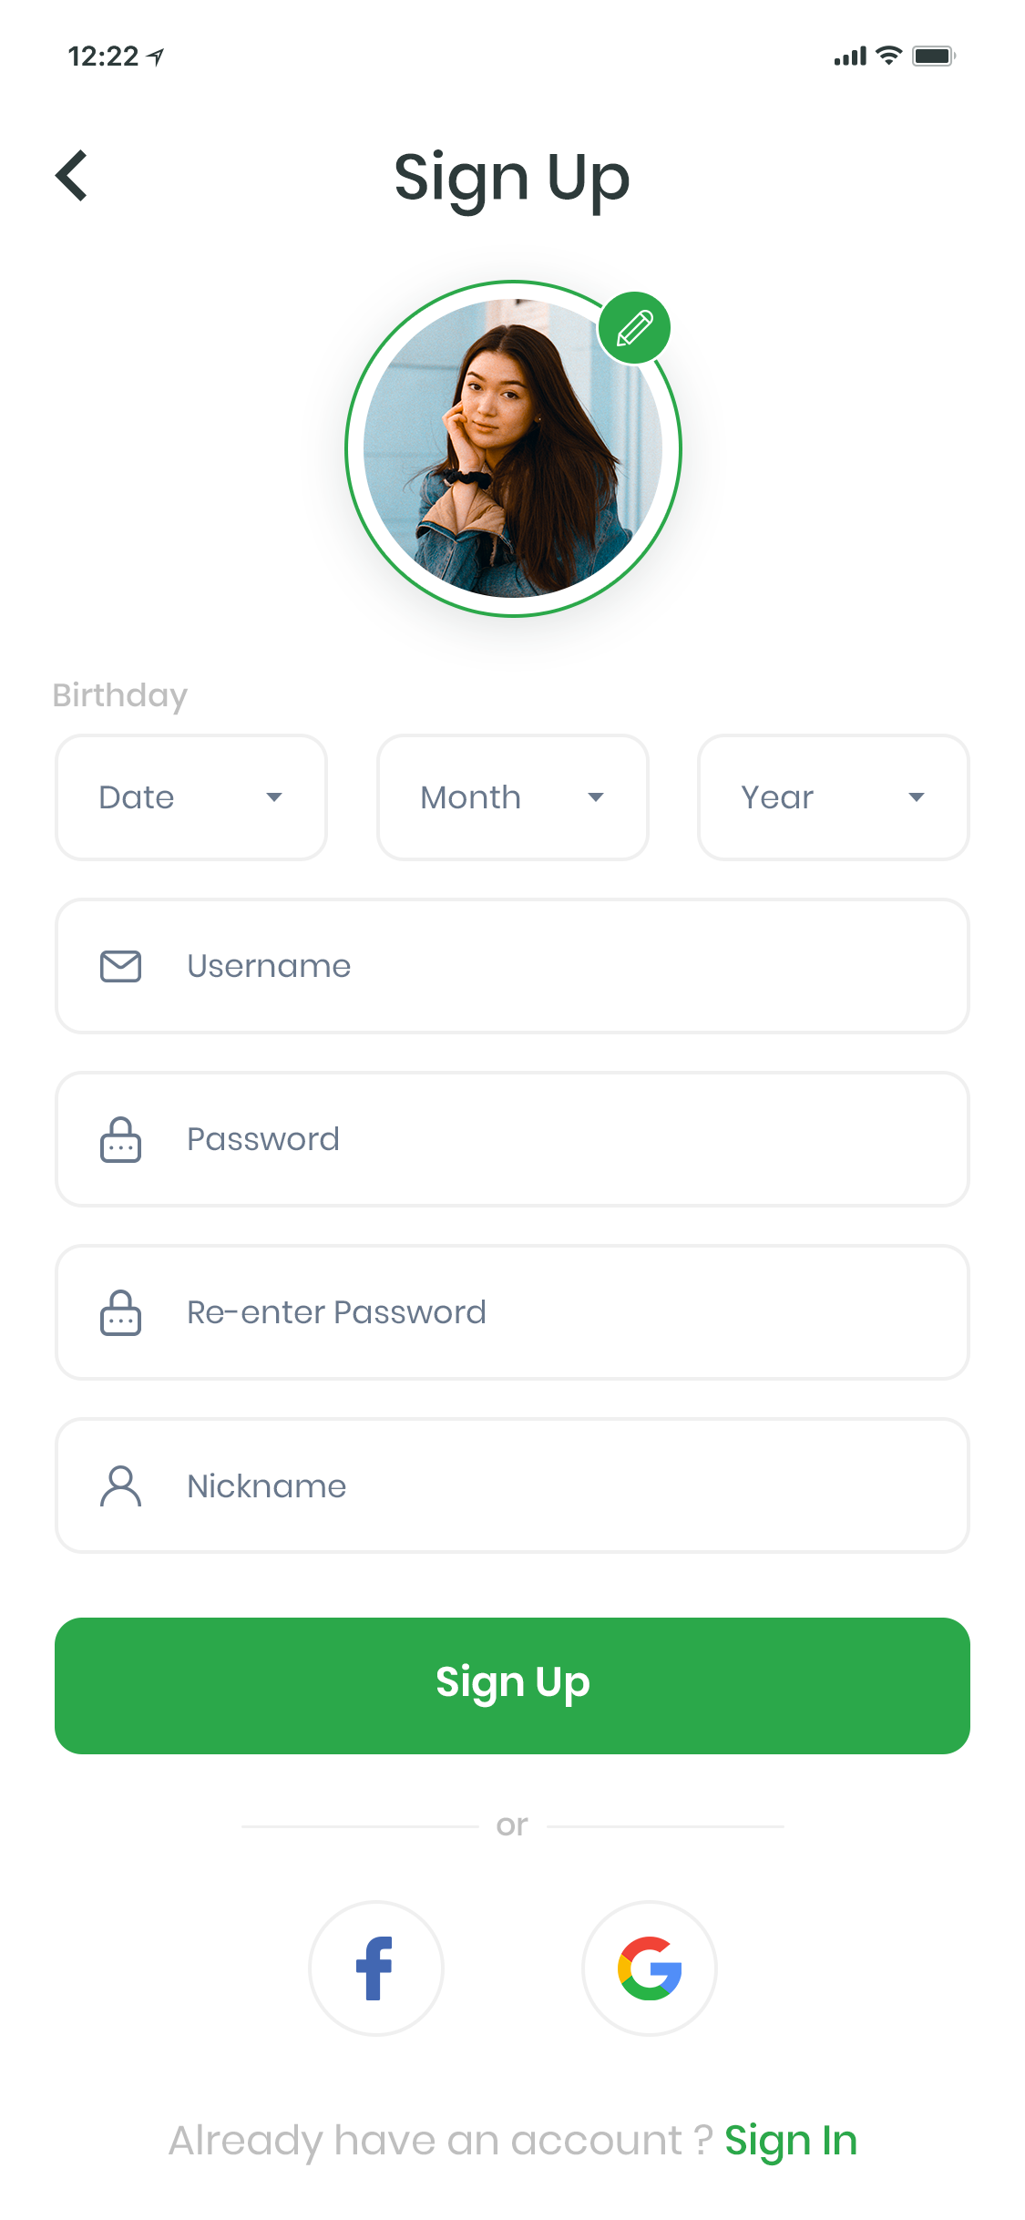Focus the Password input field

tap(512, 1139)
